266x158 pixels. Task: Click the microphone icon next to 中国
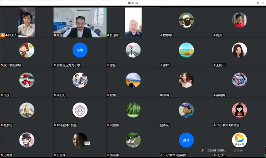55,35
